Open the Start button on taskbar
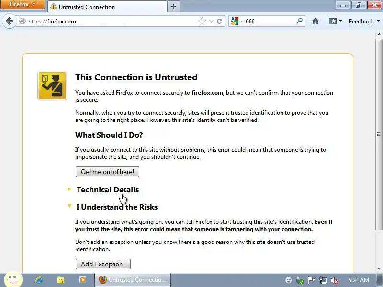383x287 pixels. 13,279
